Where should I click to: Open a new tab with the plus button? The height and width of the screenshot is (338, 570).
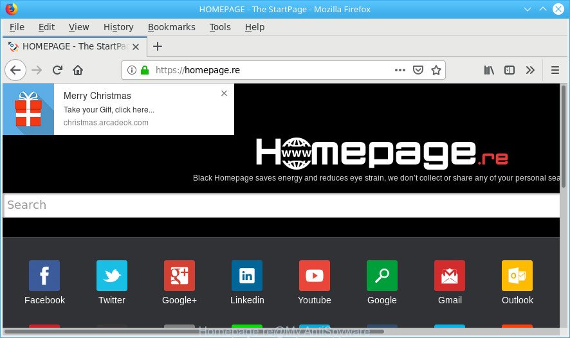coord(158,46)
